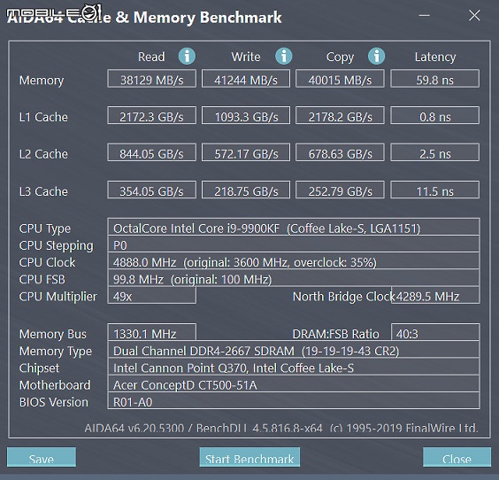Click the DRAM:FSB Ratio 40:3 field
Viewport: 499px width, 480px height.
[x=435, y=332]
